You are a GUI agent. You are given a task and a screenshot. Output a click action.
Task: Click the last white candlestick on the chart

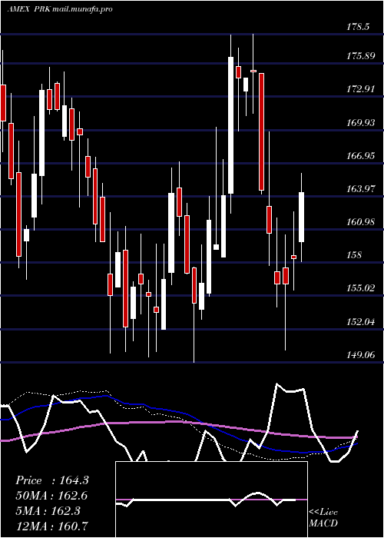pos(301,218)
